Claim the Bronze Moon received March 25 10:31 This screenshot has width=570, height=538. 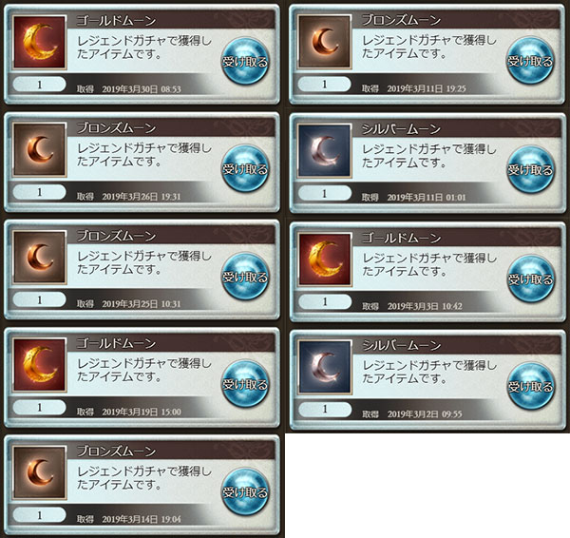pyautogui.click(x=245, y=277)
